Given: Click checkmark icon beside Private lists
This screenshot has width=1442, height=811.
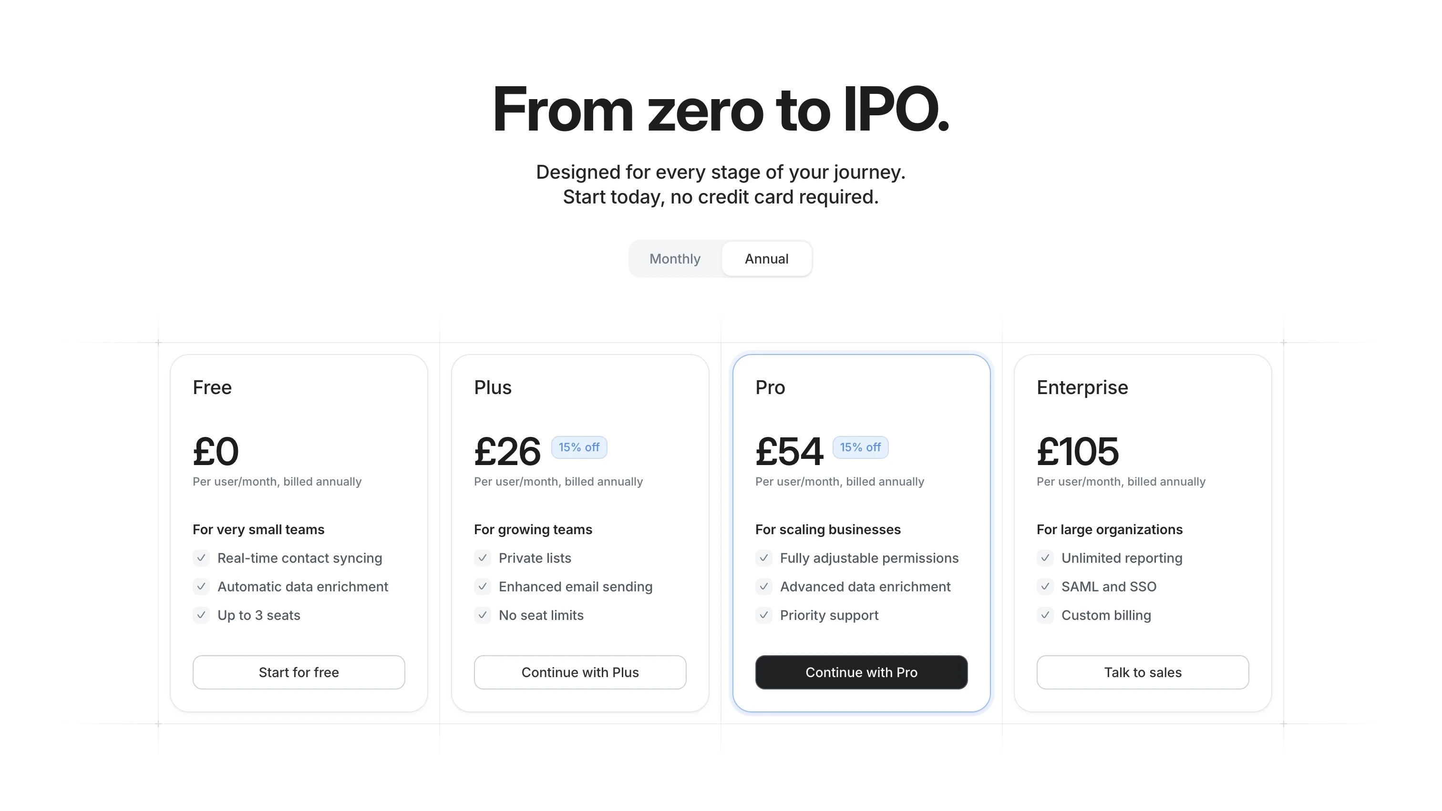Looking at the screenshot, I should (x=483, y=558).
